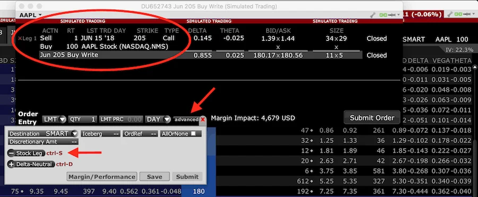The image size is (478, 197).
Task: Click the Margin/Performance button
Action: pos(102,177)
